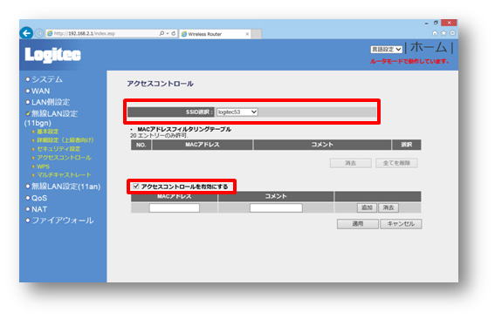
Task: Open the browser favorites star icon
Action: tap(443, 33)
